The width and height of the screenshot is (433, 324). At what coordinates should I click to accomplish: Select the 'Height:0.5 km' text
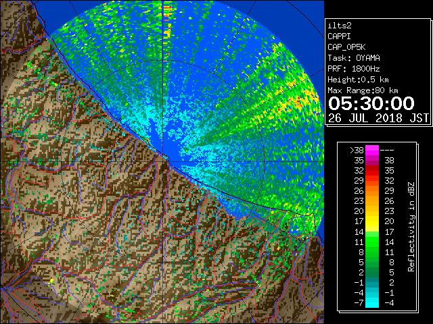click(x=358, y=80)
